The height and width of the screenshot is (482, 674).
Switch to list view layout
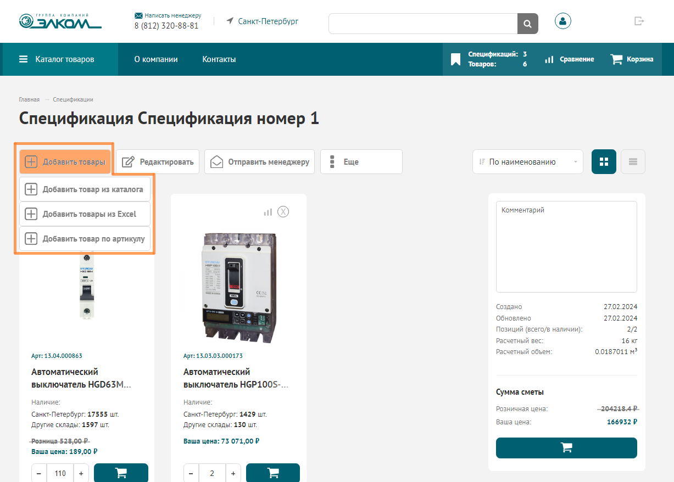click(633, 162)
